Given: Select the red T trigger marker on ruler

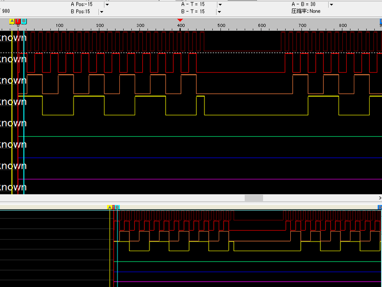Looking at the screenshot, I should 18,22.
